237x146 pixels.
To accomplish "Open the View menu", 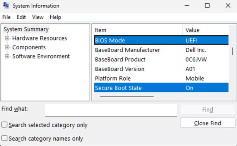I will point(38,17).
